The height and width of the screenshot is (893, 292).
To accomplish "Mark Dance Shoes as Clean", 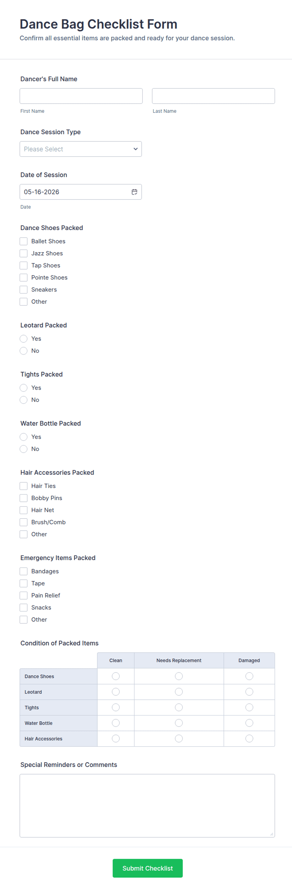I will click(116, 676).
